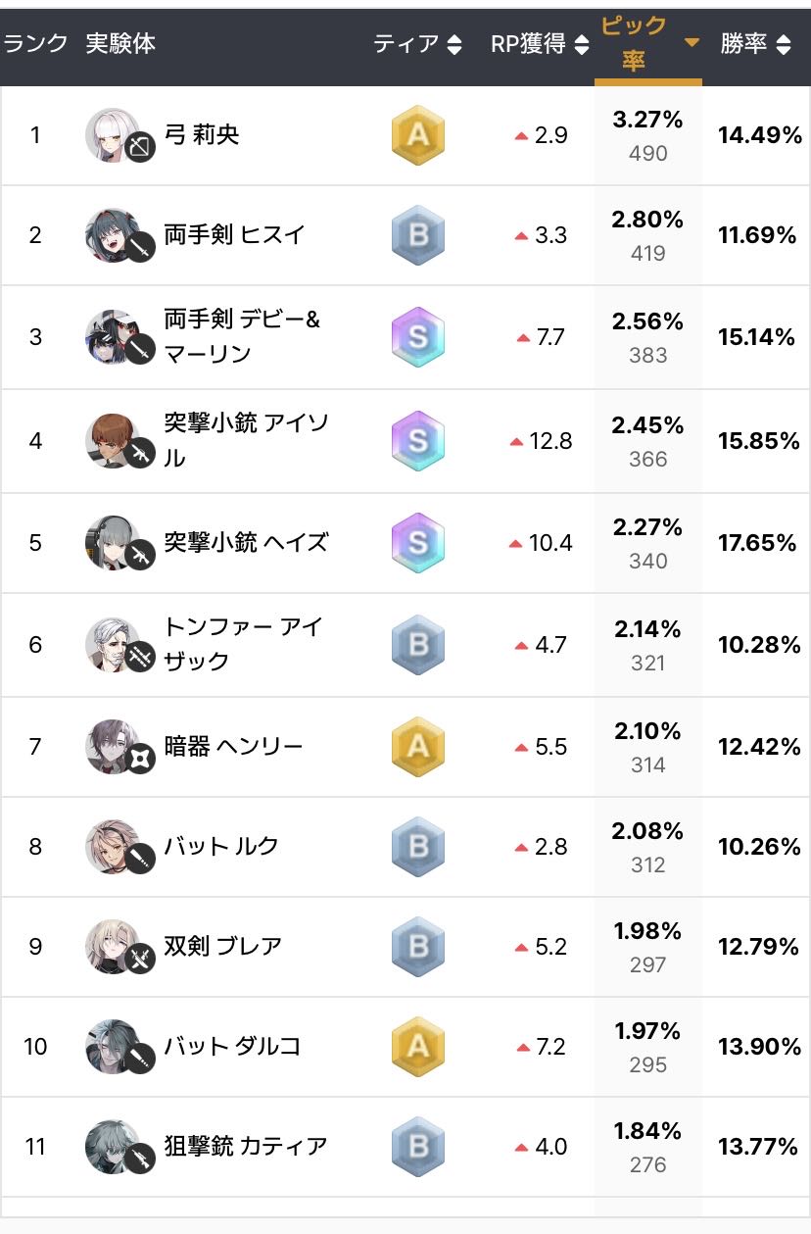Click the ランク column header
This screenshot has width=811, height=1234.
36,44
